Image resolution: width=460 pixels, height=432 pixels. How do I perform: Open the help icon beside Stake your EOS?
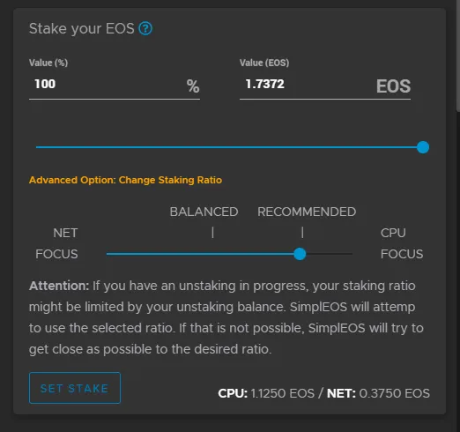point(145,29)
